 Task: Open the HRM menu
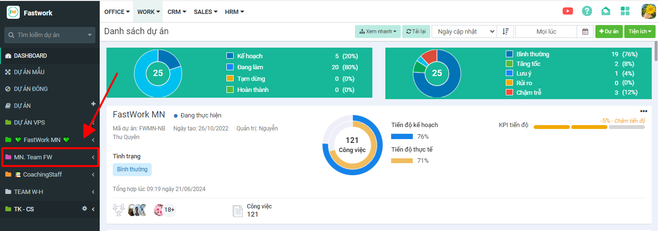(234, 12)
